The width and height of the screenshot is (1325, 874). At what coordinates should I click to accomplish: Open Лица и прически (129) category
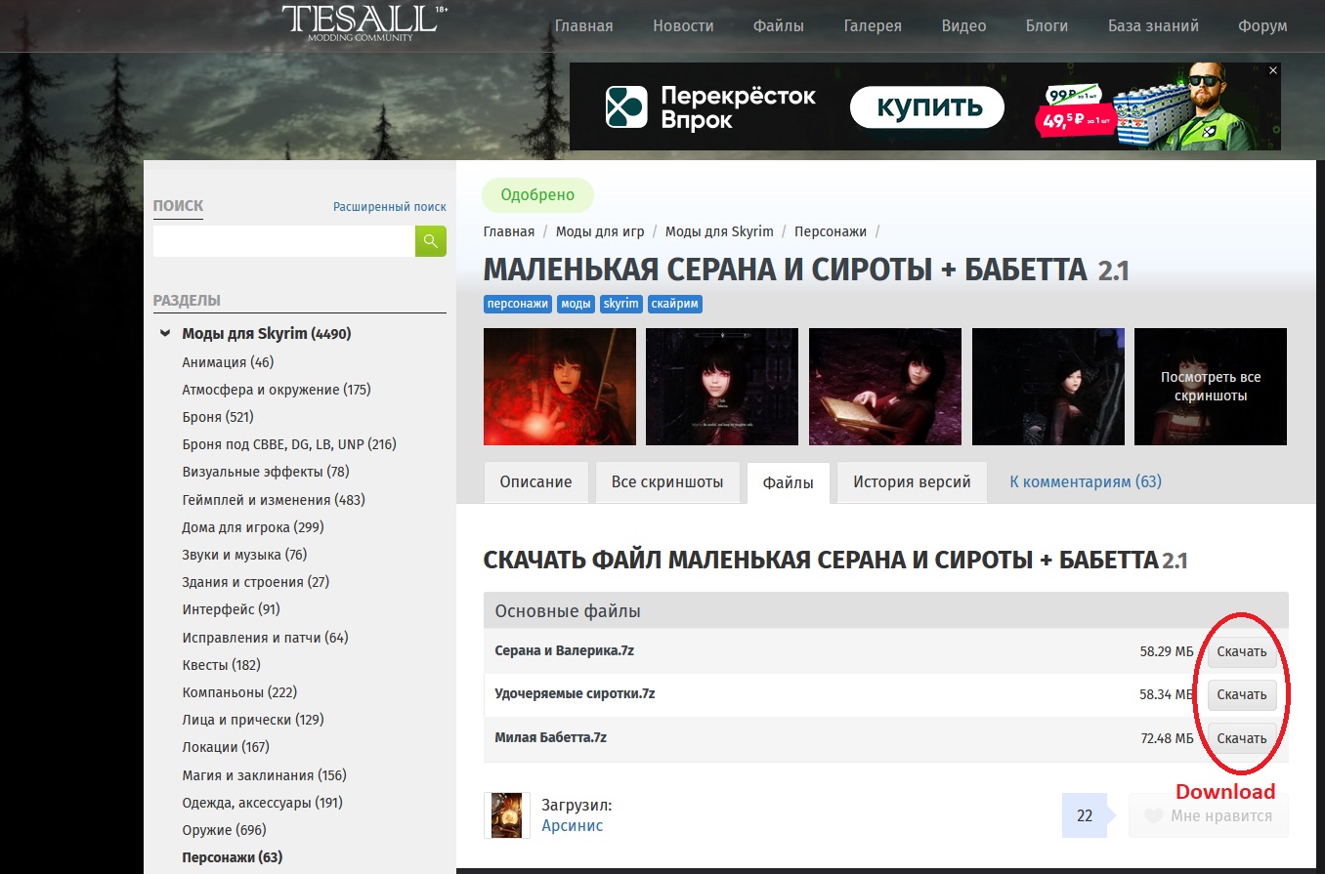253,720
